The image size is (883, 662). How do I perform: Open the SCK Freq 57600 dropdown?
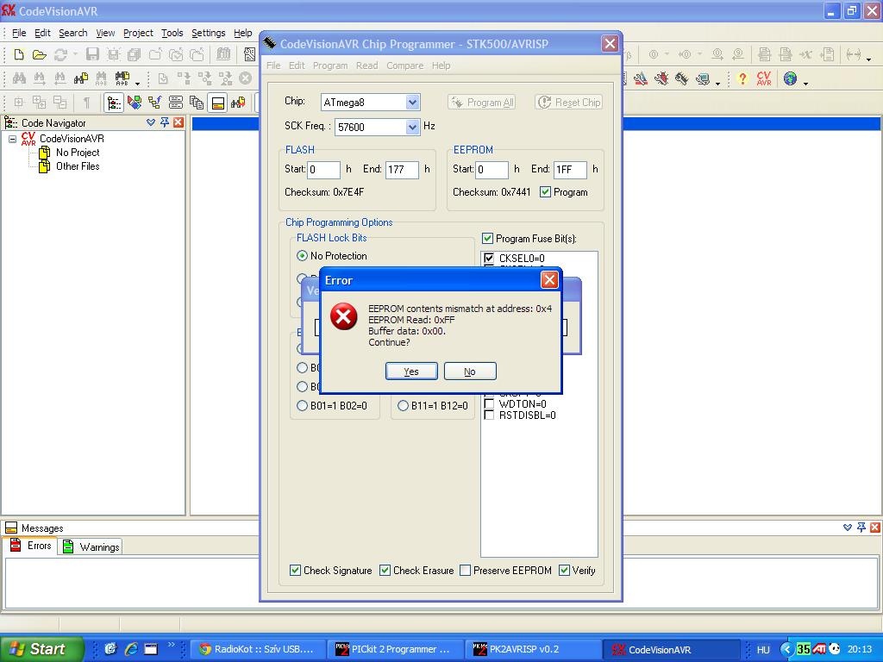click(x=412, y=127)
